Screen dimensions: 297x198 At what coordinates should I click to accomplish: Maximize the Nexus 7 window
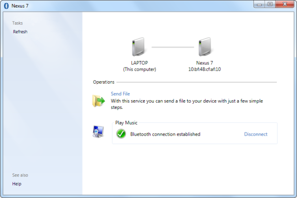tap(270, 4)
